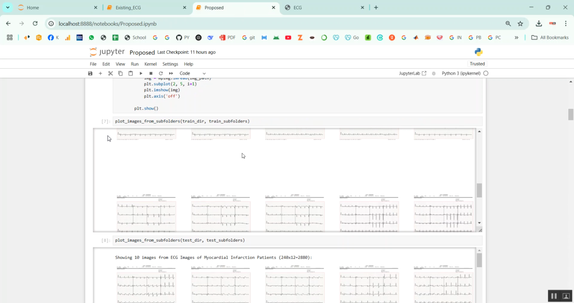This screenshot has width=574, height=303.
Task: Insert a new cell with plus icon
Action: pyautogui.click(x=100, y=73)
